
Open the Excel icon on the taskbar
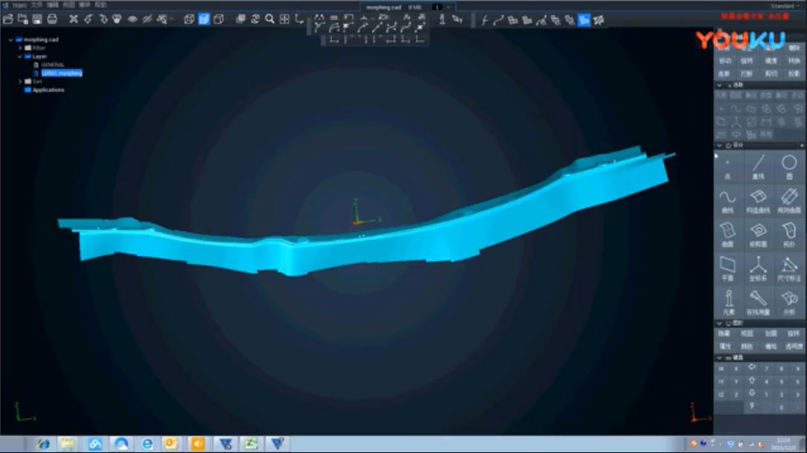point(251,444)
